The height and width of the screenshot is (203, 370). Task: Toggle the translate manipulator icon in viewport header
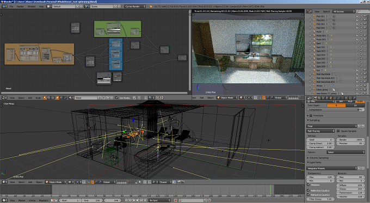click(92, 182)
